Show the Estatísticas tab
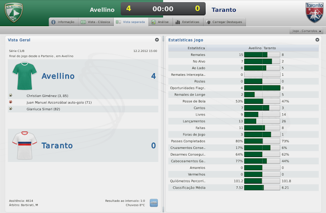 click(187, 22)
